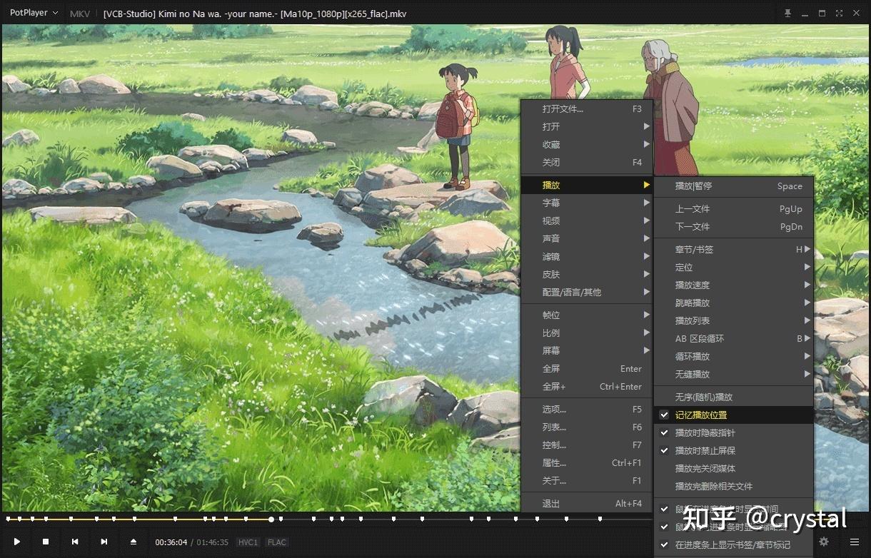Expand the 播放速度 submenu
871x558 pixels.
[734, 285]
